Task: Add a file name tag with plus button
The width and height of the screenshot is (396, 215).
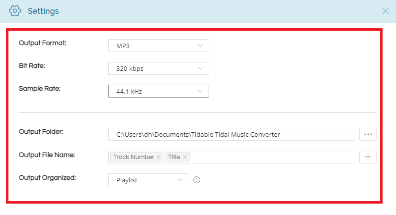Action: (x=368, y=157)
